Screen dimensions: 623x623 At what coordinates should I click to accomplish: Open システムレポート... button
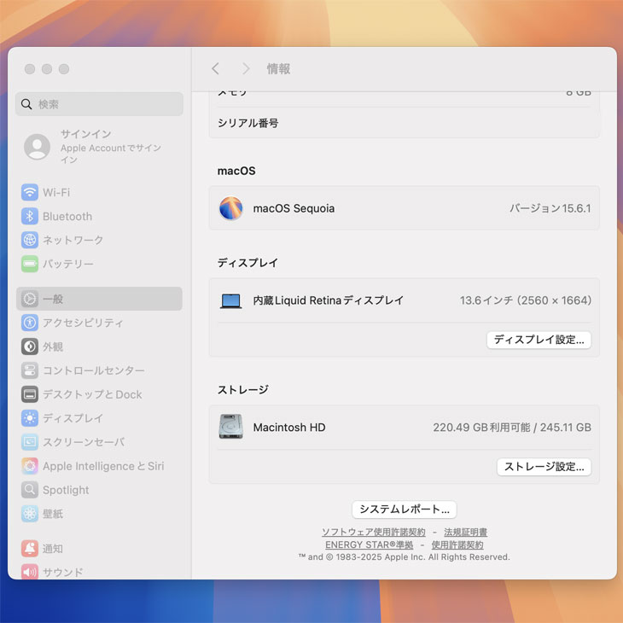coord(404,509)
